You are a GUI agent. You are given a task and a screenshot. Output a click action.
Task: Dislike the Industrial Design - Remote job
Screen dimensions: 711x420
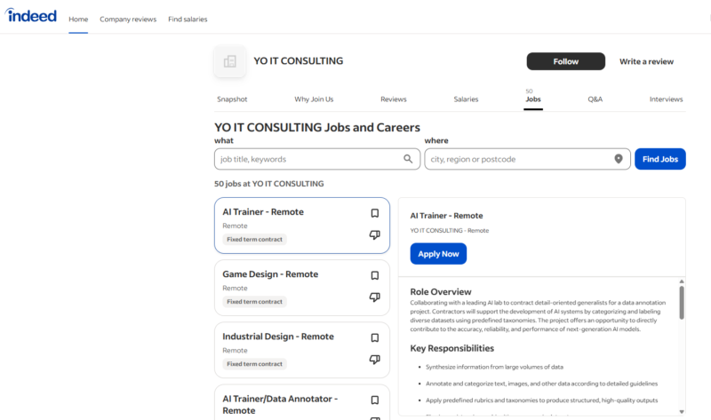coord(375,360)
